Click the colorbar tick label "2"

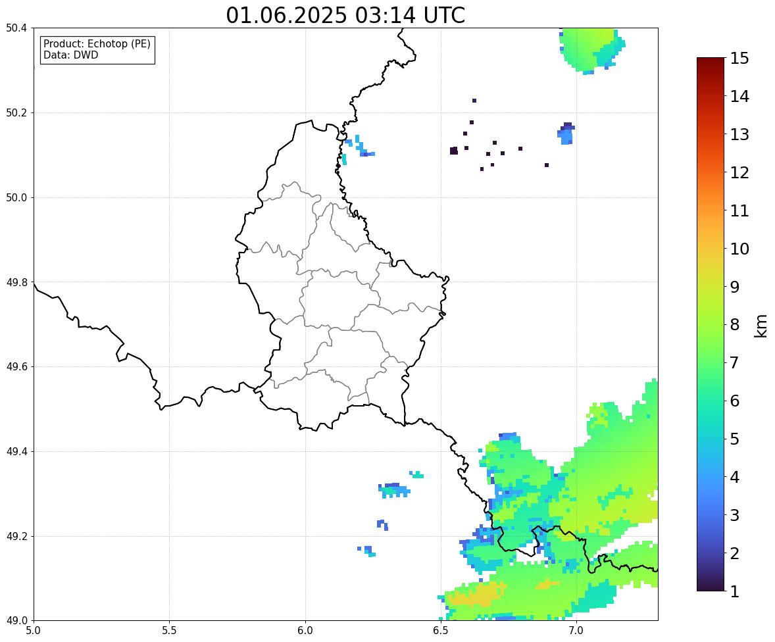(735, 554)
